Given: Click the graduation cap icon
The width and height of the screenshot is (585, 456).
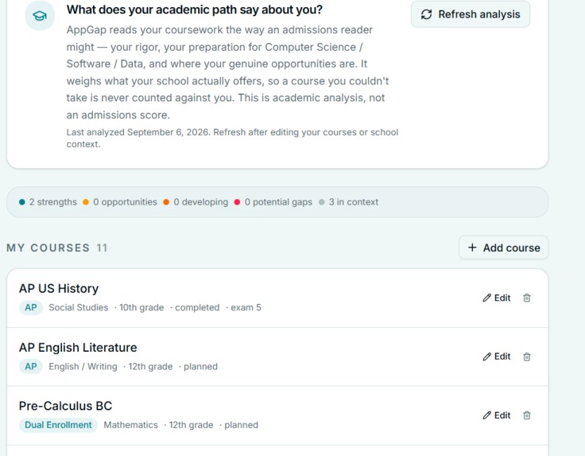Looking at the screenshot, I should coord(40,16).
